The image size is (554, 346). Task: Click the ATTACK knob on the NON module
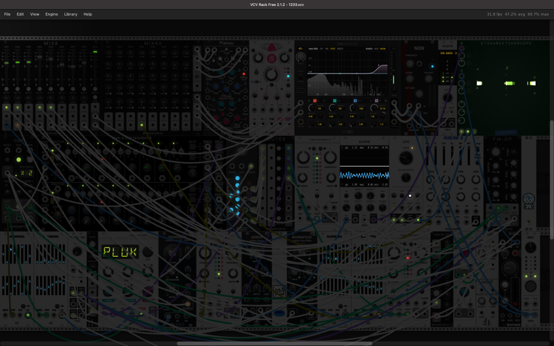click(410, 79)
